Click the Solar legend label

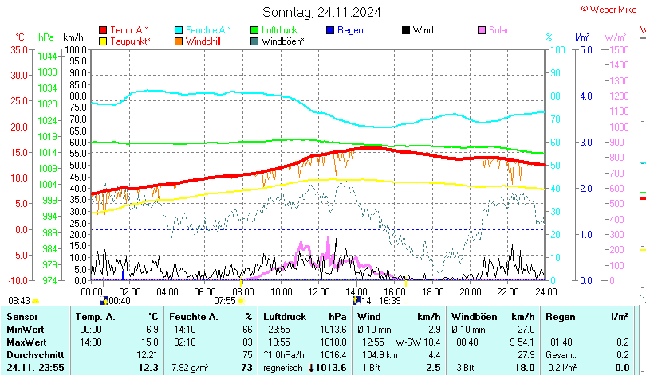coord(499,30)
